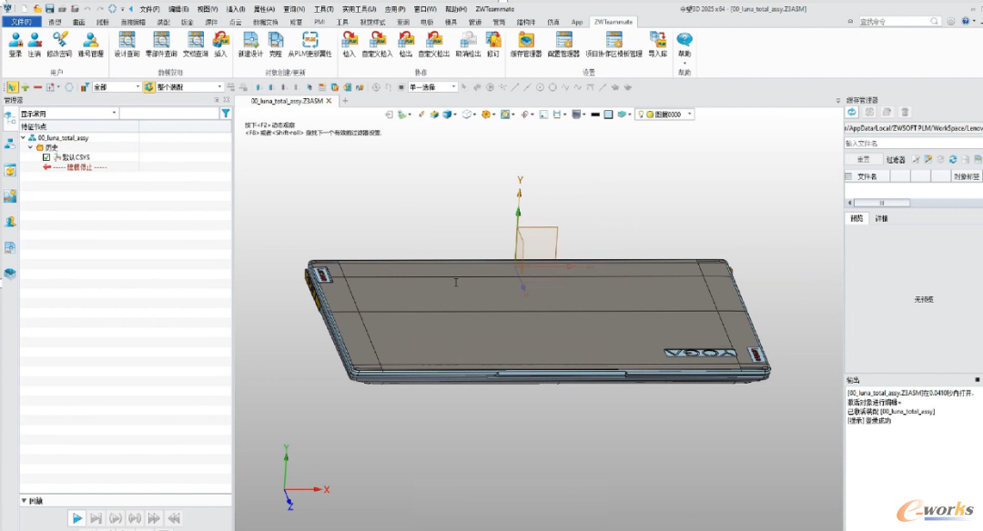Click the 过滤器 filter button

click(x=896, y=160)
